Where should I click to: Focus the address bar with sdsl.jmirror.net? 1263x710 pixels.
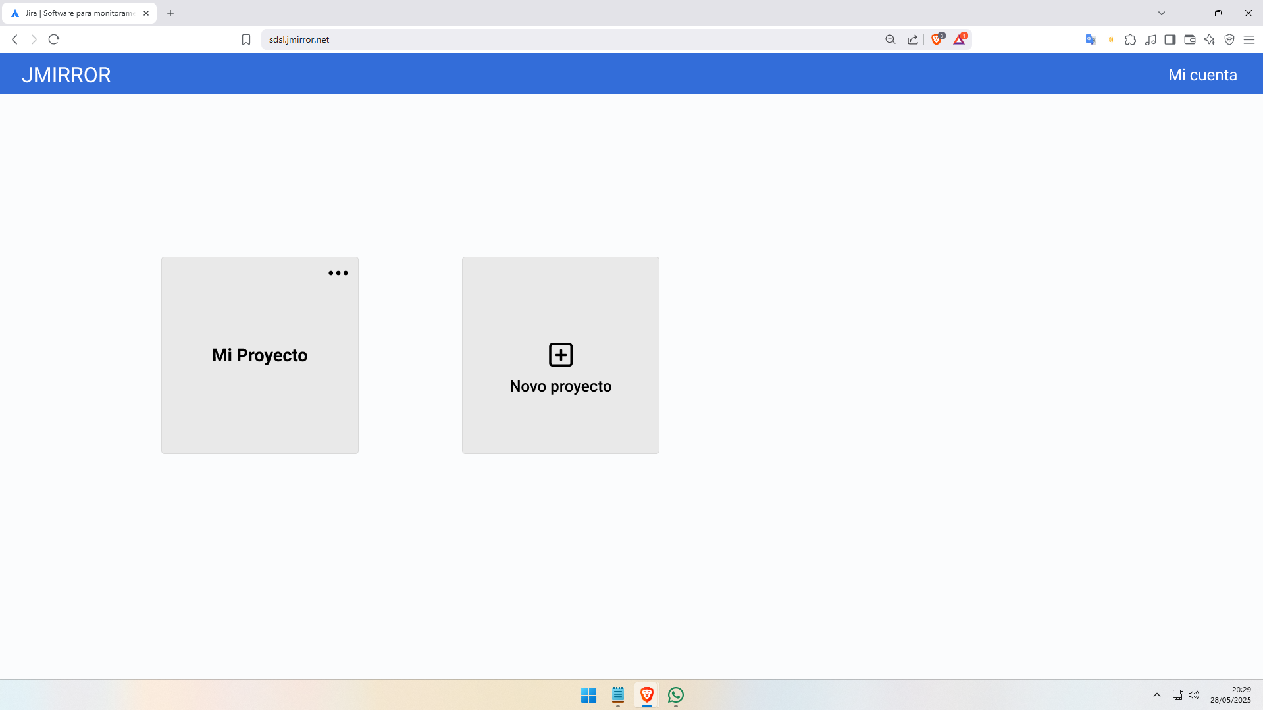point(573,39)
